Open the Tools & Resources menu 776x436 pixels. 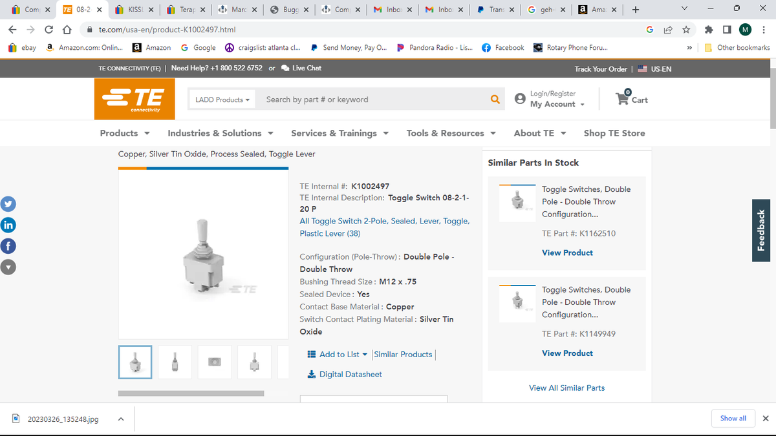(x=451, y=133)
